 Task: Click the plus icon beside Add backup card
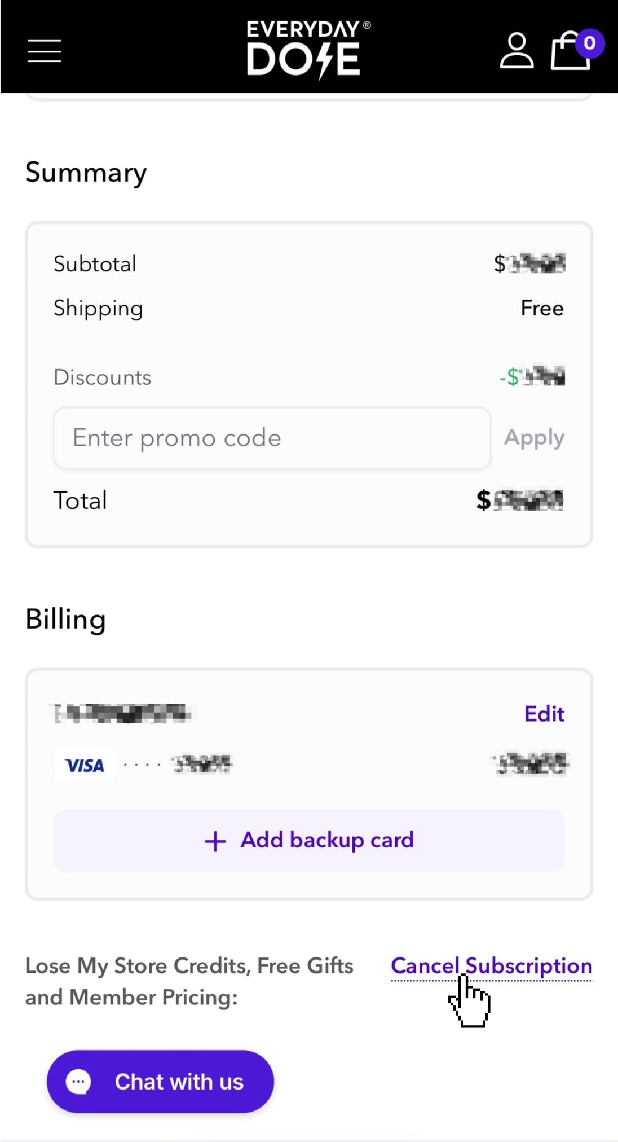pos(215,841)
